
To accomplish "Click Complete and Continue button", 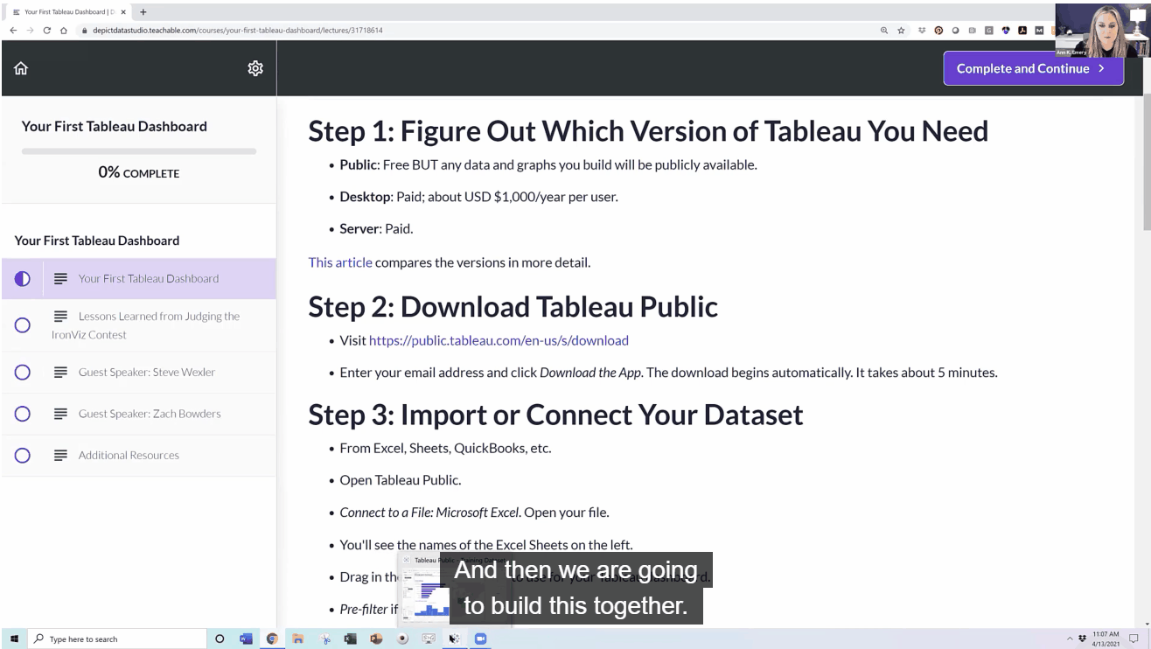I will tap(1033, 68).
